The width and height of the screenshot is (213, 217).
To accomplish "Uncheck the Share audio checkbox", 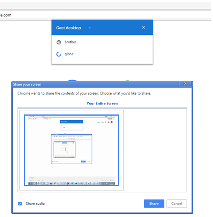I will click(20, 204).
